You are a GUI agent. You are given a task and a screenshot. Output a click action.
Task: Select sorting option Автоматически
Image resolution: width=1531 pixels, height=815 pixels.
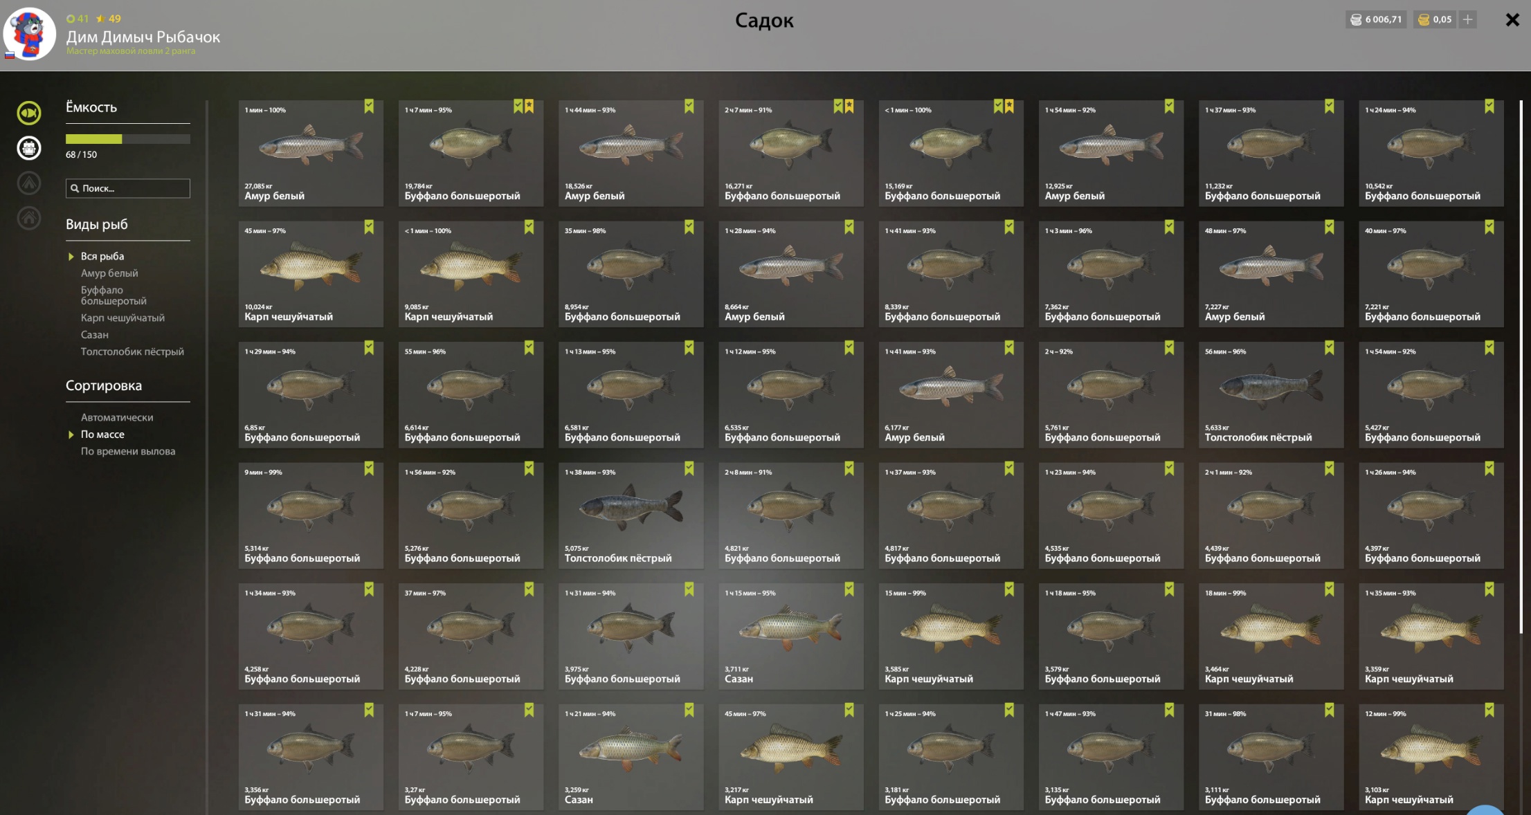(x=117, y=417)
